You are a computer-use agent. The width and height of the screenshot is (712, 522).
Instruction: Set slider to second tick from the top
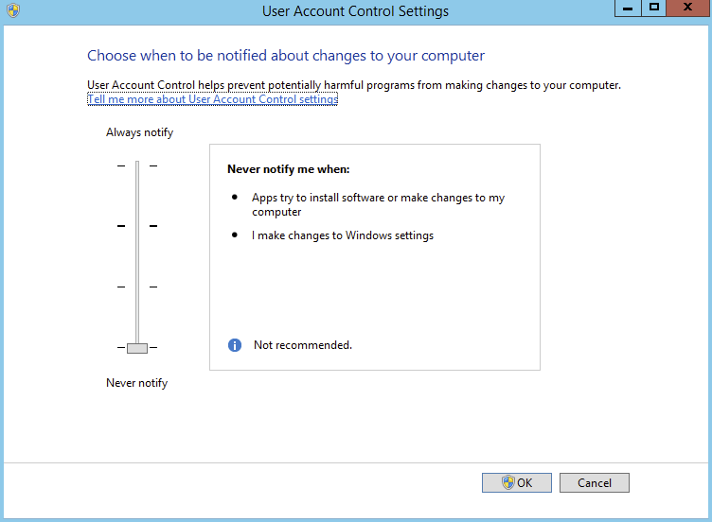(x=137, y=226)
